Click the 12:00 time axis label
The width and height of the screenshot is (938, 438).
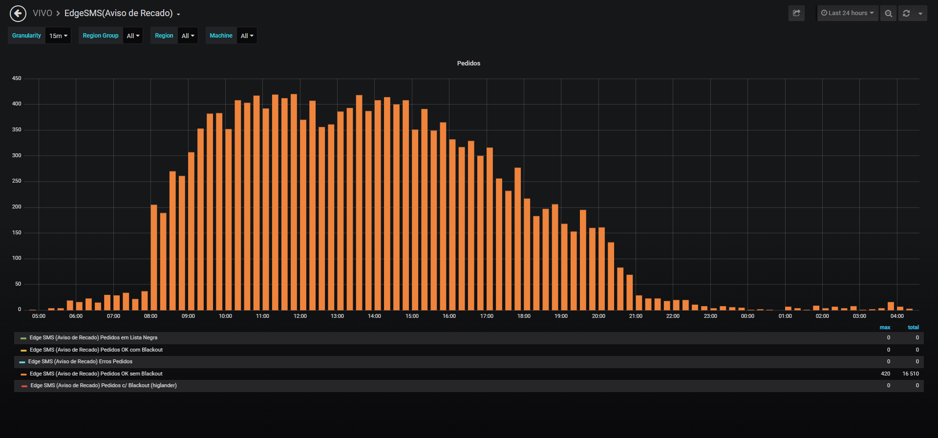300,316
